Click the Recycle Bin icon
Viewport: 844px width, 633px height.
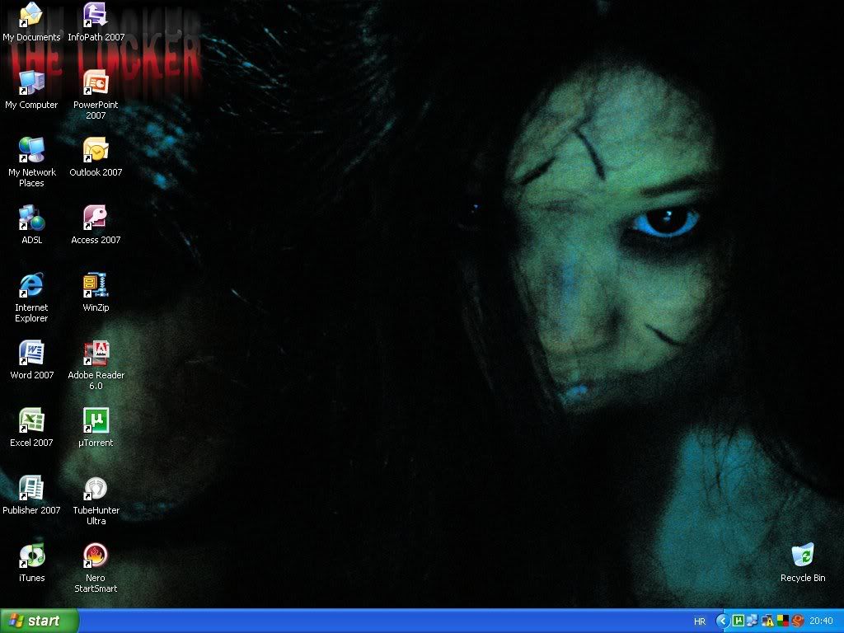802,556
